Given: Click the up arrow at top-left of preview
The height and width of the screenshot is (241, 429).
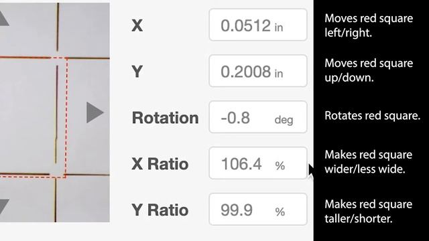Looking at the screenshot, I should (x=4, y=19).
